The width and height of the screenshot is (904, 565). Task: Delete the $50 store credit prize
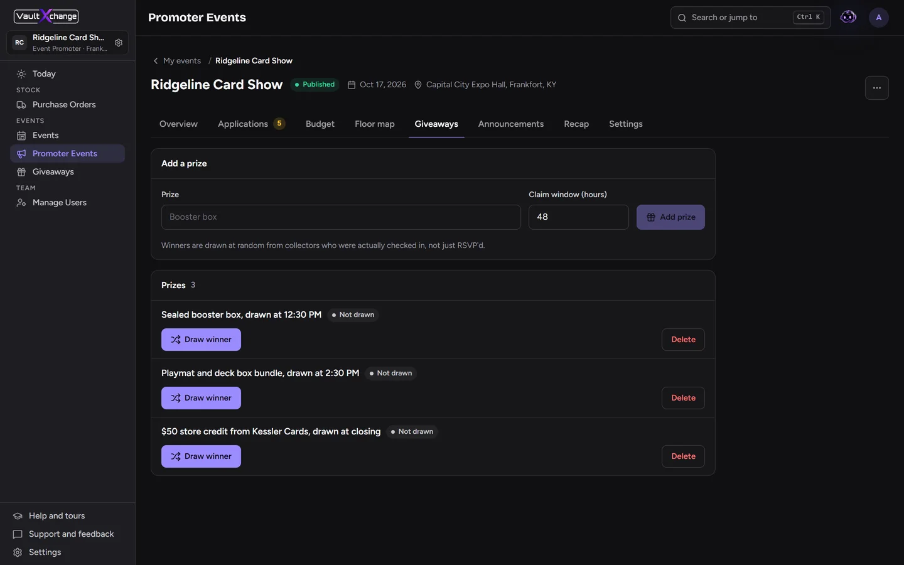pos(683,456)
